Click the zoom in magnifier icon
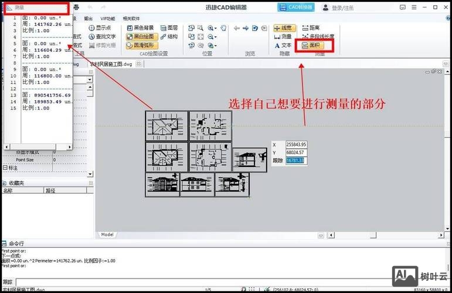 pos(210,28)
